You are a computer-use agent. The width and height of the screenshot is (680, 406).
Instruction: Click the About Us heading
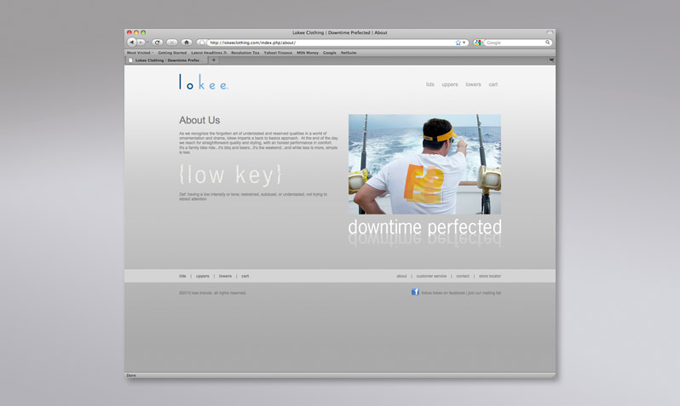click(x=199, y=120)
